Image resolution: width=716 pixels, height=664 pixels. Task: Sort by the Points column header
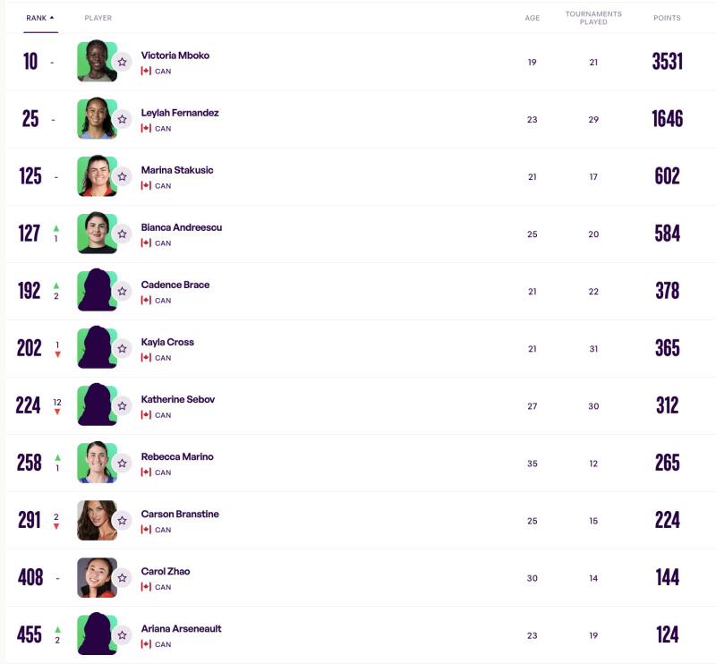tap(667, 18)
